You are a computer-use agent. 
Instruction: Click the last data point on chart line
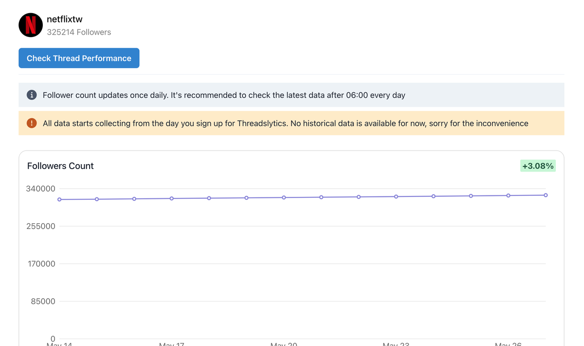[x=546, y=195]
